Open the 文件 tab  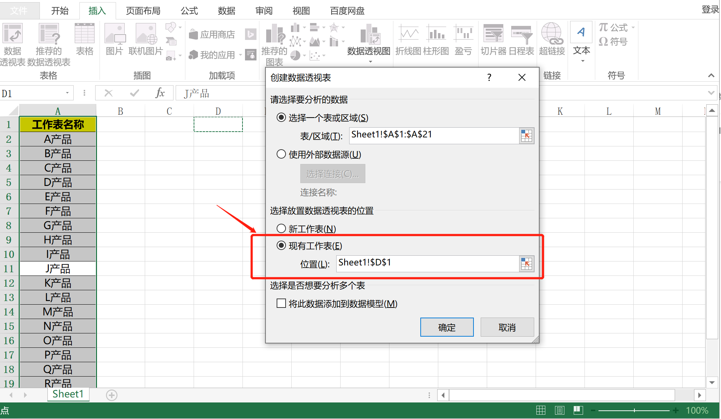point(19,11)
